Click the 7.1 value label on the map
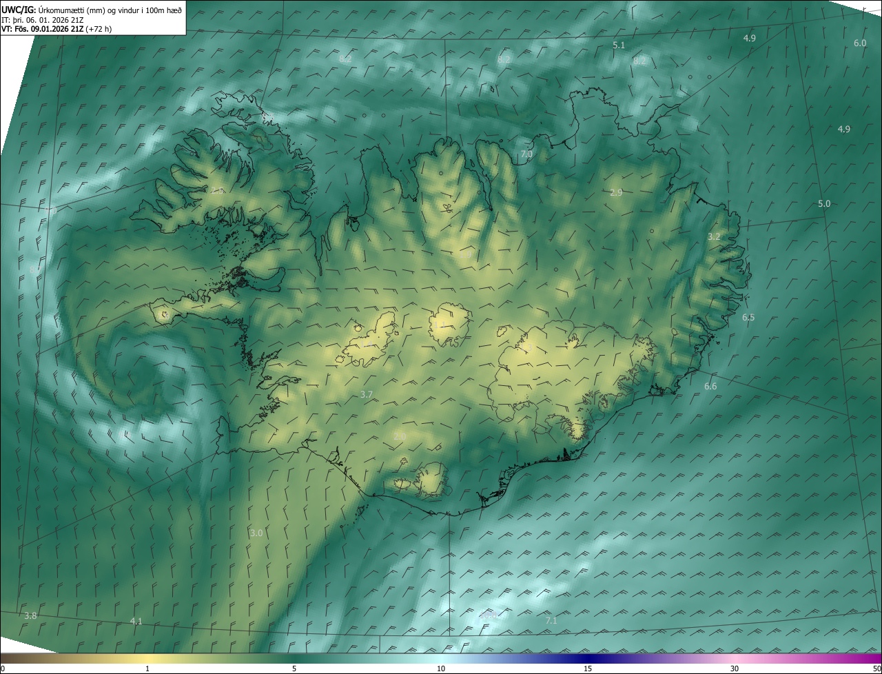The width and height of the screenshot is (882, 674). click(x=551, y=622)
